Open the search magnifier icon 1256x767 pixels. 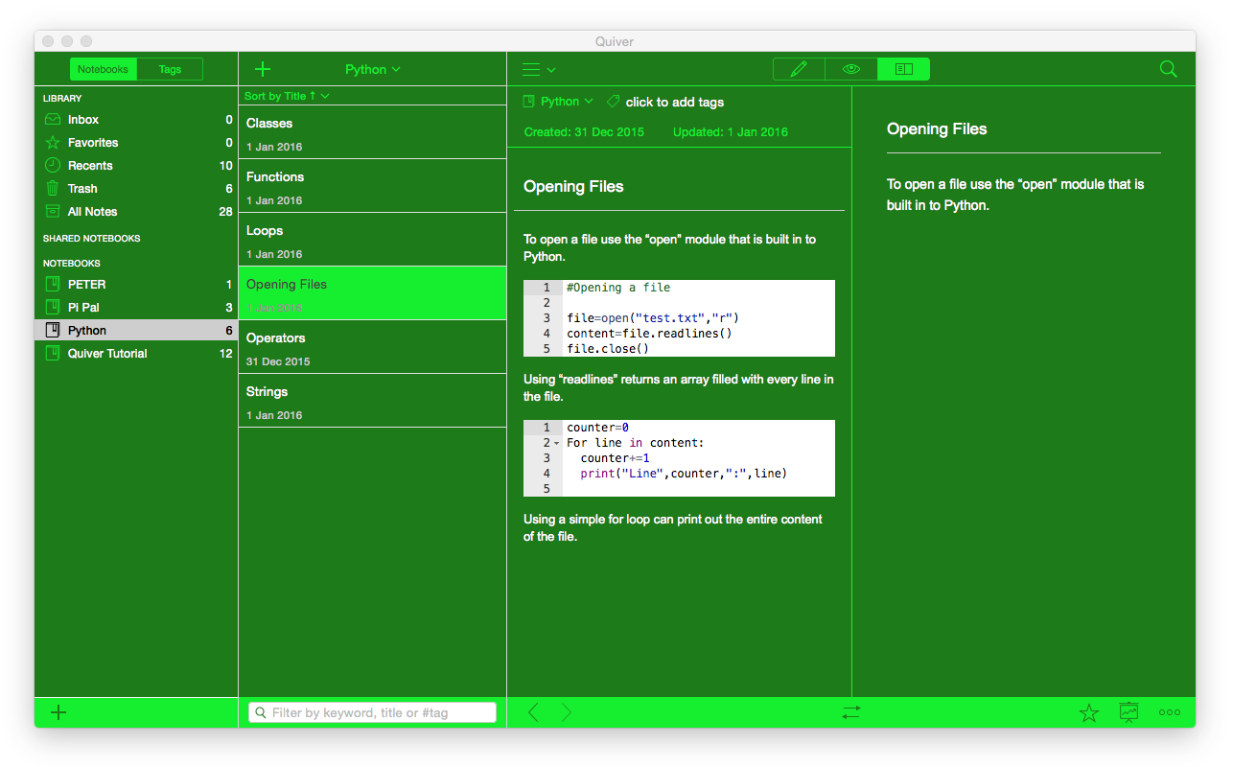click(x=1168, y=69)
